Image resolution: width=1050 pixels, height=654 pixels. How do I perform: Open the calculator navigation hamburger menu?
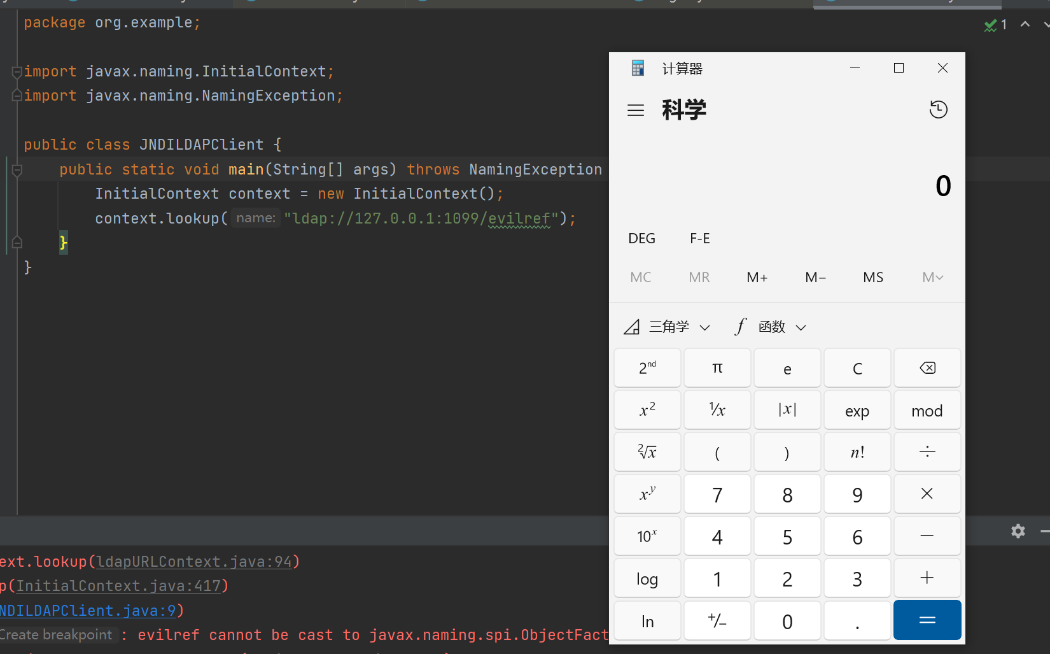[636, 110]
